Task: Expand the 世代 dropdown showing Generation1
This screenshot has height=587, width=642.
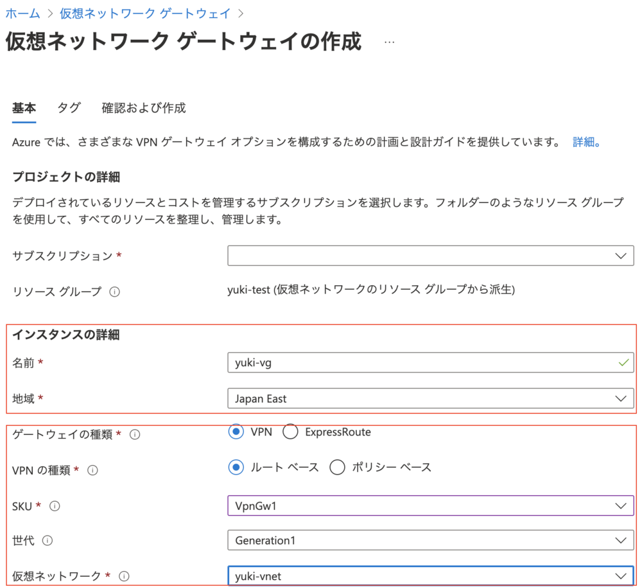Action: click(430, 541)
